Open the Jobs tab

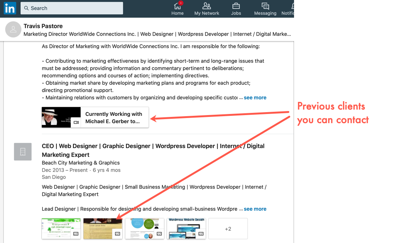tap(236, 9)
